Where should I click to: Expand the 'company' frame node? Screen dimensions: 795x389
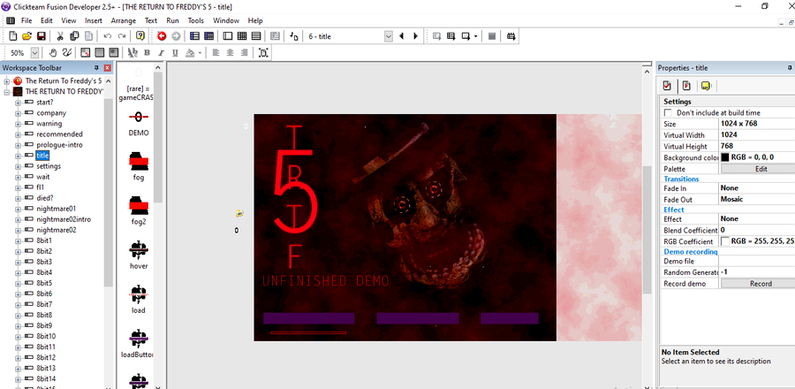click(19, 113)
